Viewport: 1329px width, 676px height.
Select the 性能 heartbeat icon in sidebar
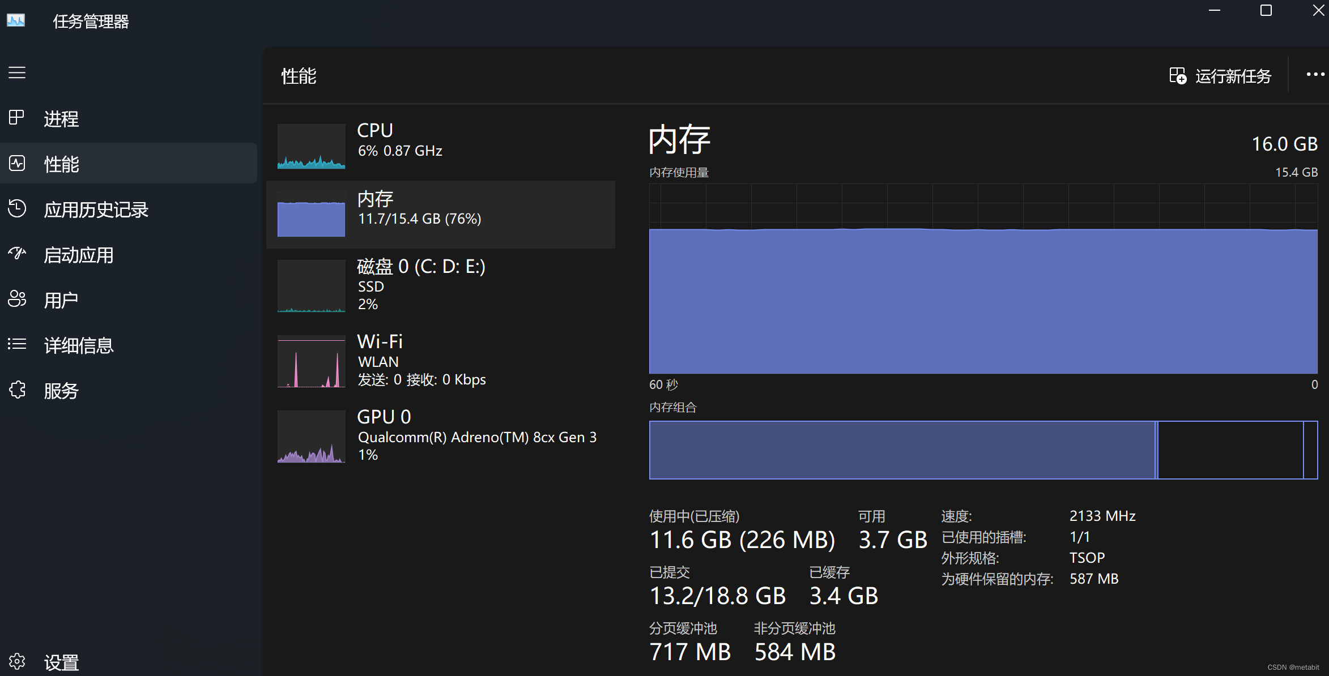pos(17,164)
